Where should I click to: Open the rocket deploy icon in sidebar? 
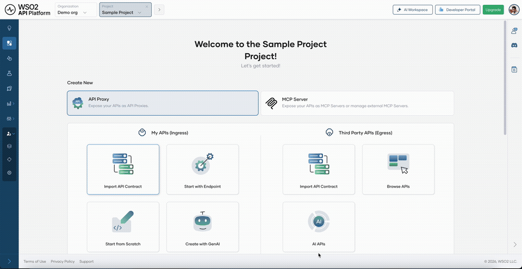pyautogui.click(x=9, y=88)
